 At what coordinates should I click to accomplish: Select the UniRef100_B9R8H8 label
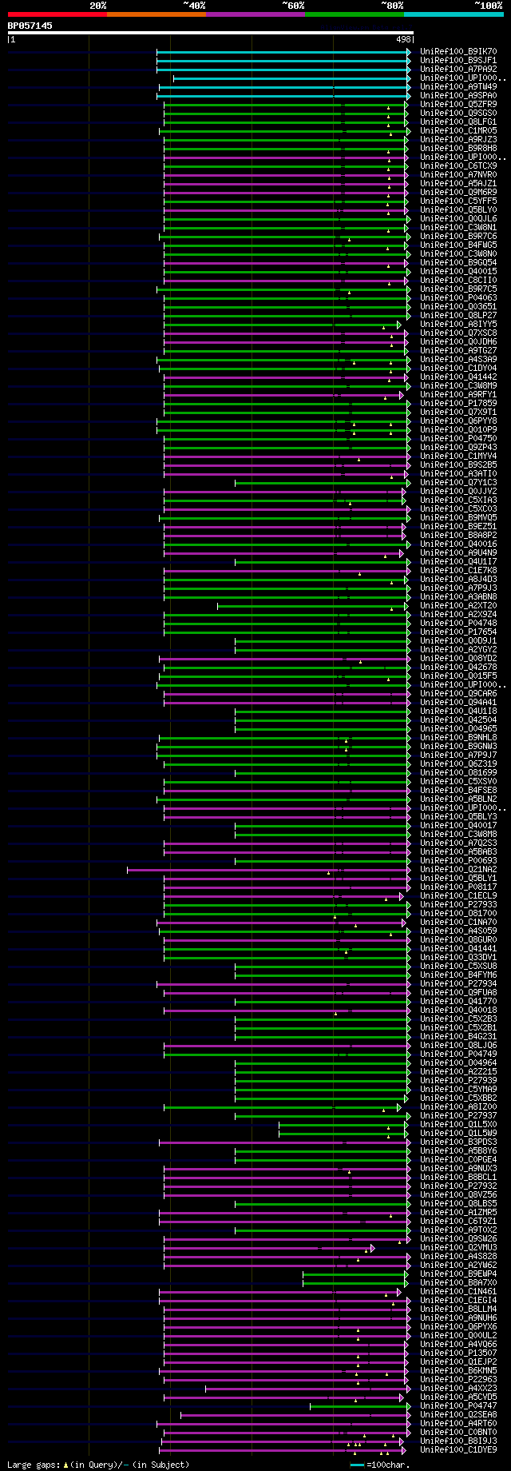pyautogui.click(x=458, y=149)
